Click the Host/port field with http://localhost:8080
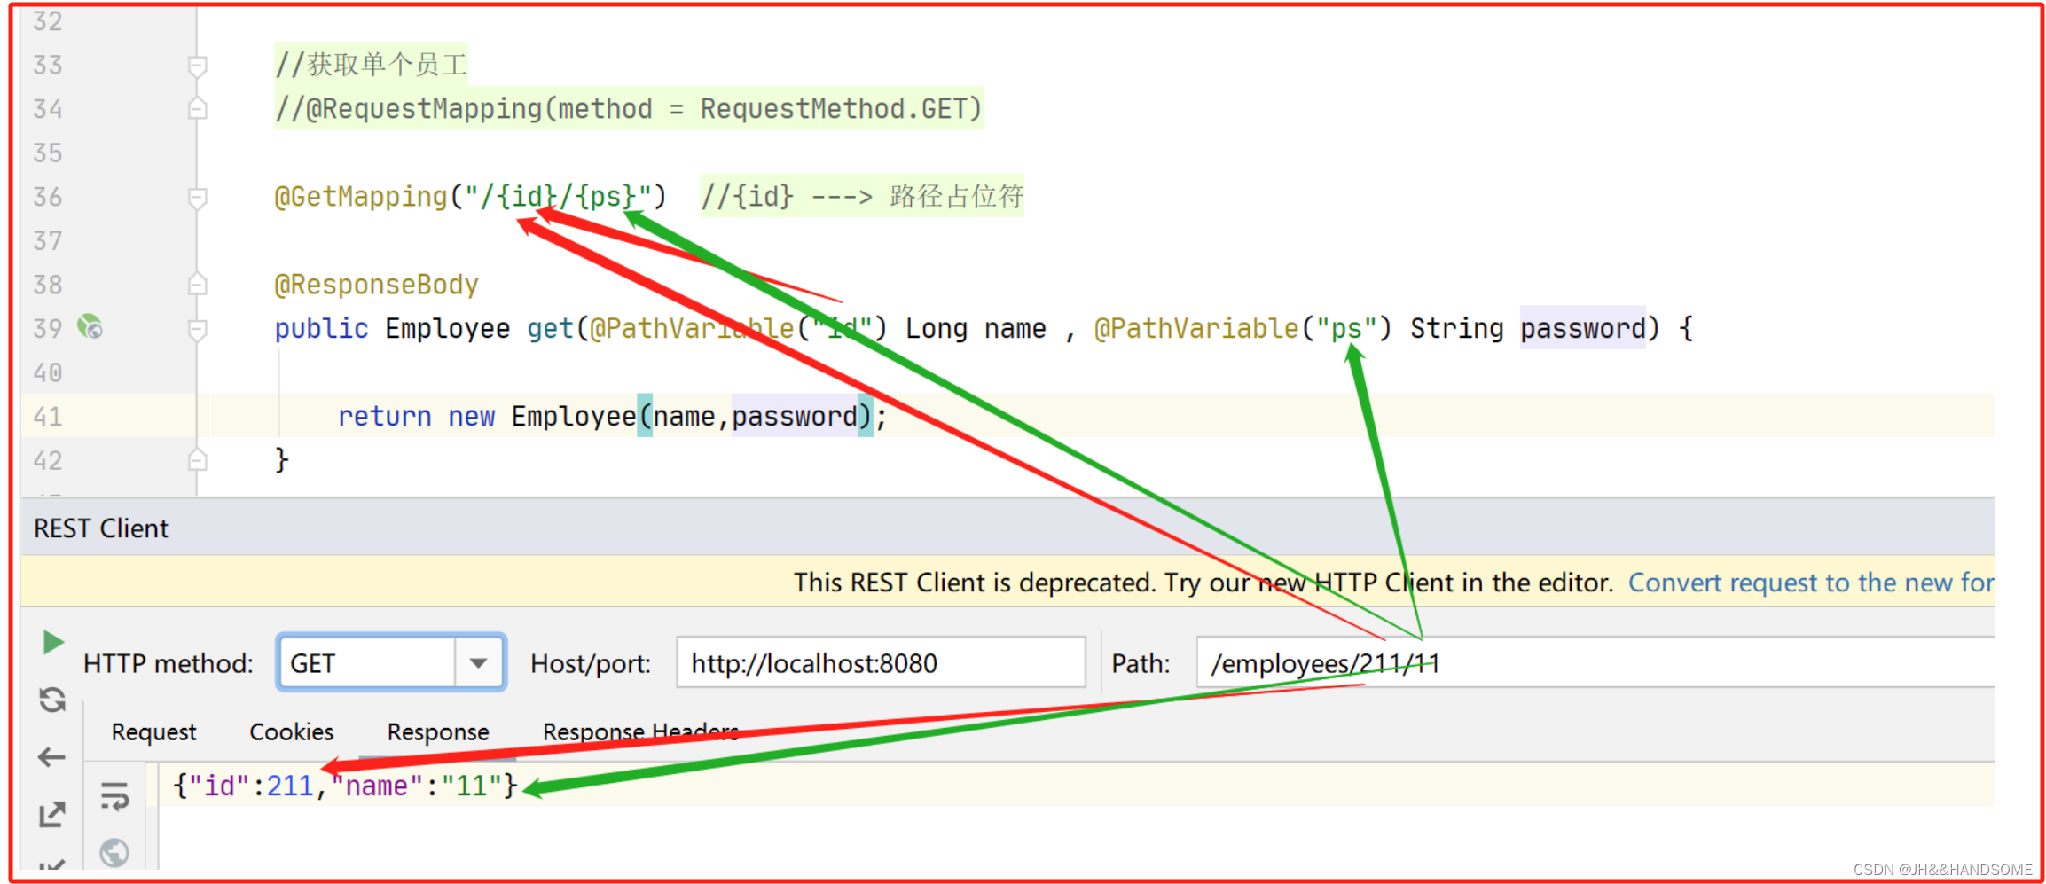The image size is (2046, 884). (x=881, y=662)
